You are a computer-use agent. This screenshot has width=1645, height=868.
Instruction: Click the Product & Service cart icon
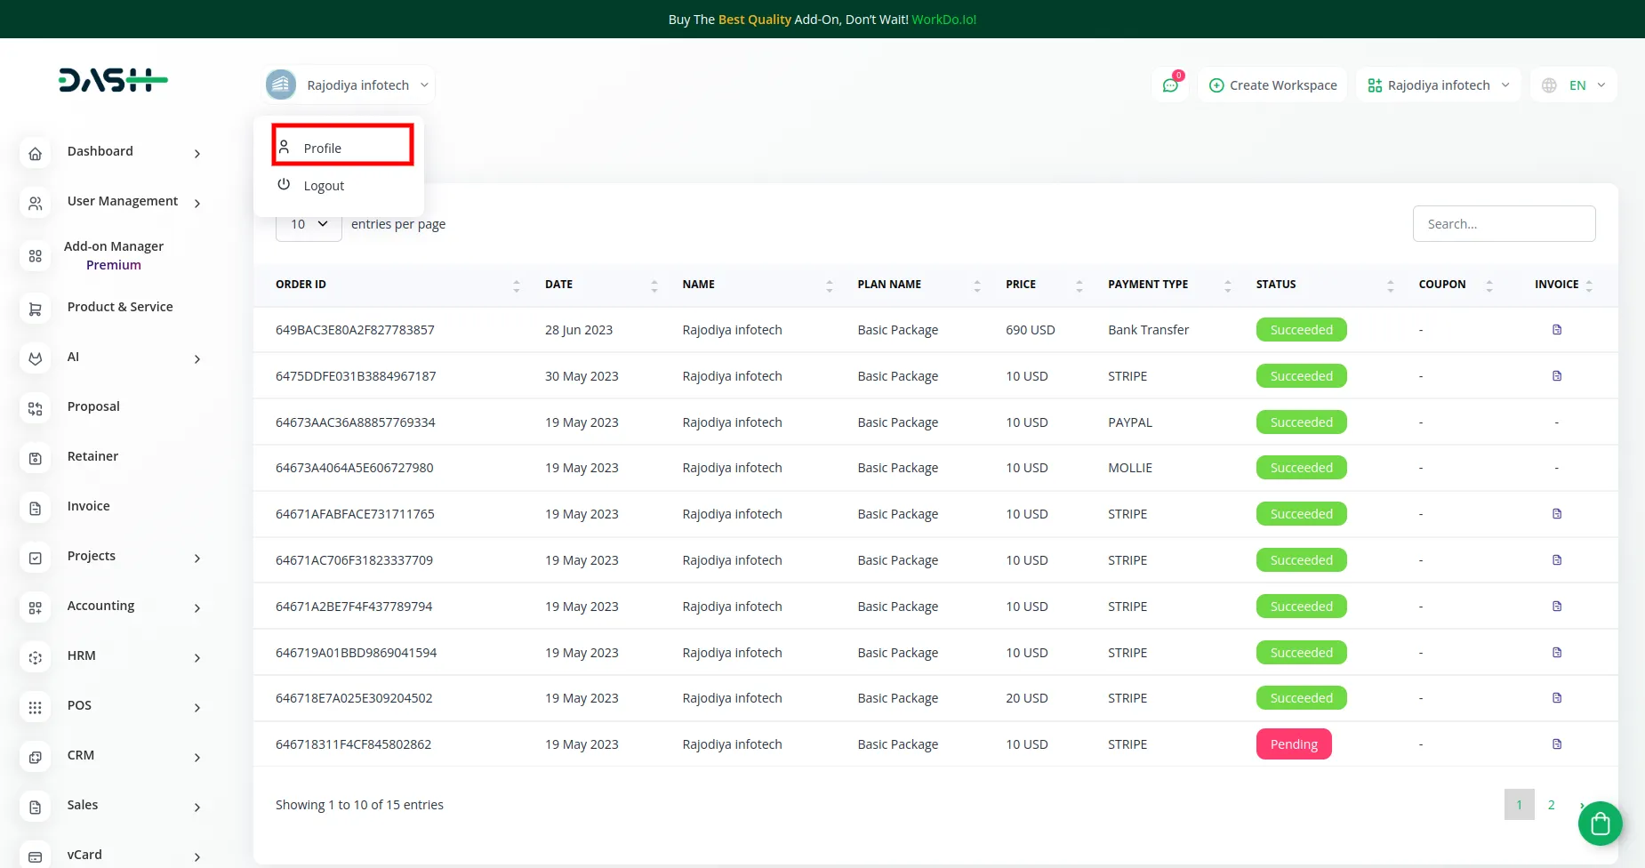[x=36, y=309]
